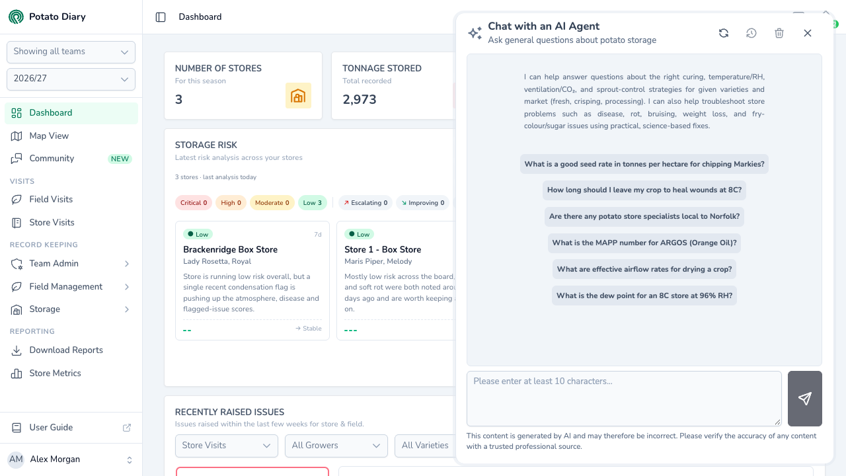The height and width of the screenshot is (476, 846).
Task: Click the Map View icon
Action: click(x=17, y=136)
